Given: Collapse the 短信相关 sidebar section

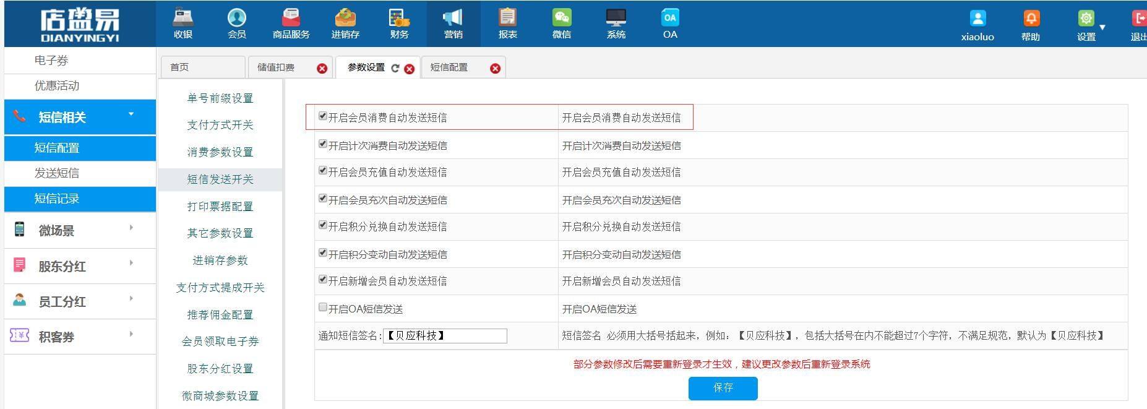Looking at the screenshot, I should (80, 117).
